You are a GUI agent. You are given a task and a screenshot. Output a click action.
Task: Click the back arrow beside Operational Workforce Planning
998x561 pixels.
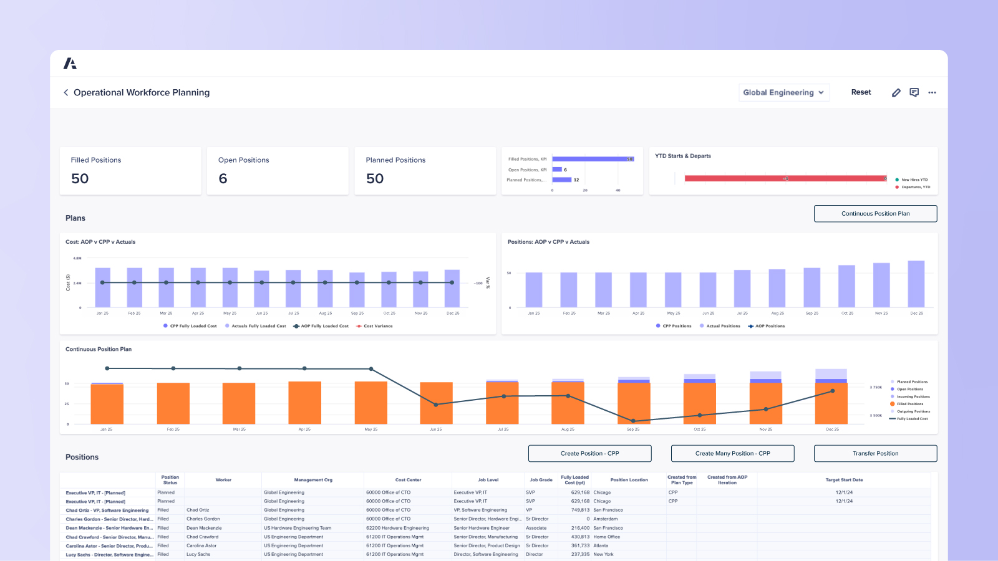(x=65, y=92)
